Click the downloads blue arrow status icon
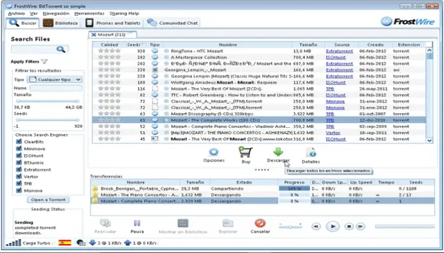 pos(93,243)
